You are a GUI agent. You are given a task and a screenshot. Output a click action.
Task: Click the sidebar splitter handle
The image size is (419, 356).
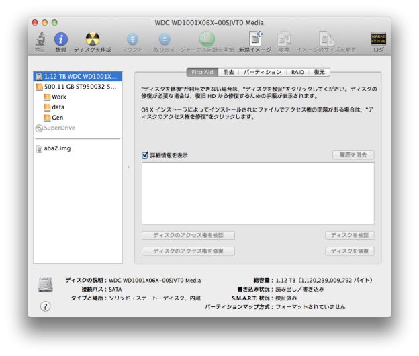[128, 167]
